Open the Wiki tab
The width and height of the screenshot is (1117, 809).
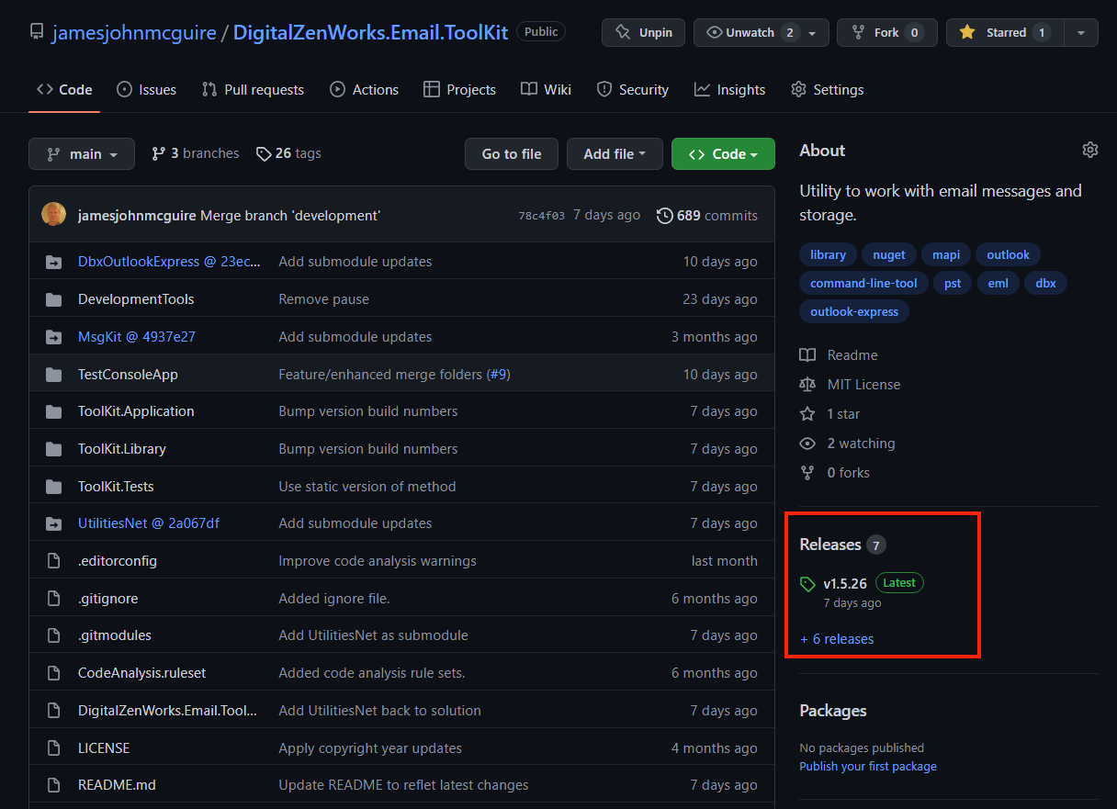(546, 89)
